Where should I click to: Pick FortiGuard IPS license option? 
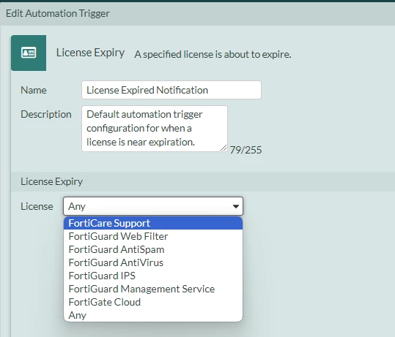tap(153, 276)
